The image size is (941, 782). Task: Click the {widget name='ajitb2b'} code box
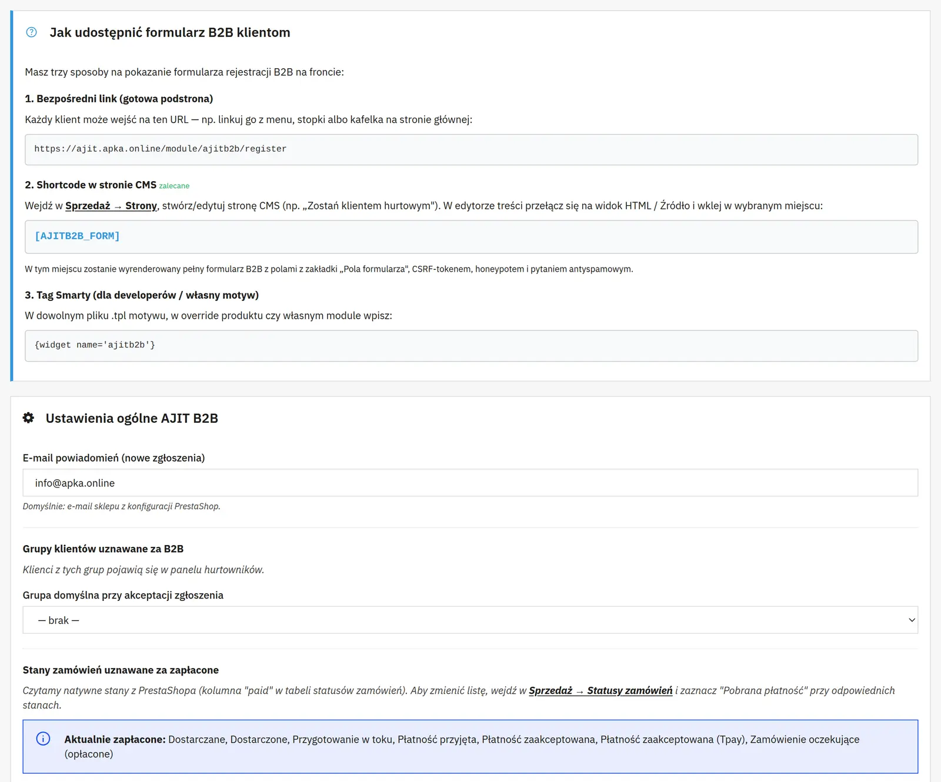pyautogui.click(x=471, y=346)
